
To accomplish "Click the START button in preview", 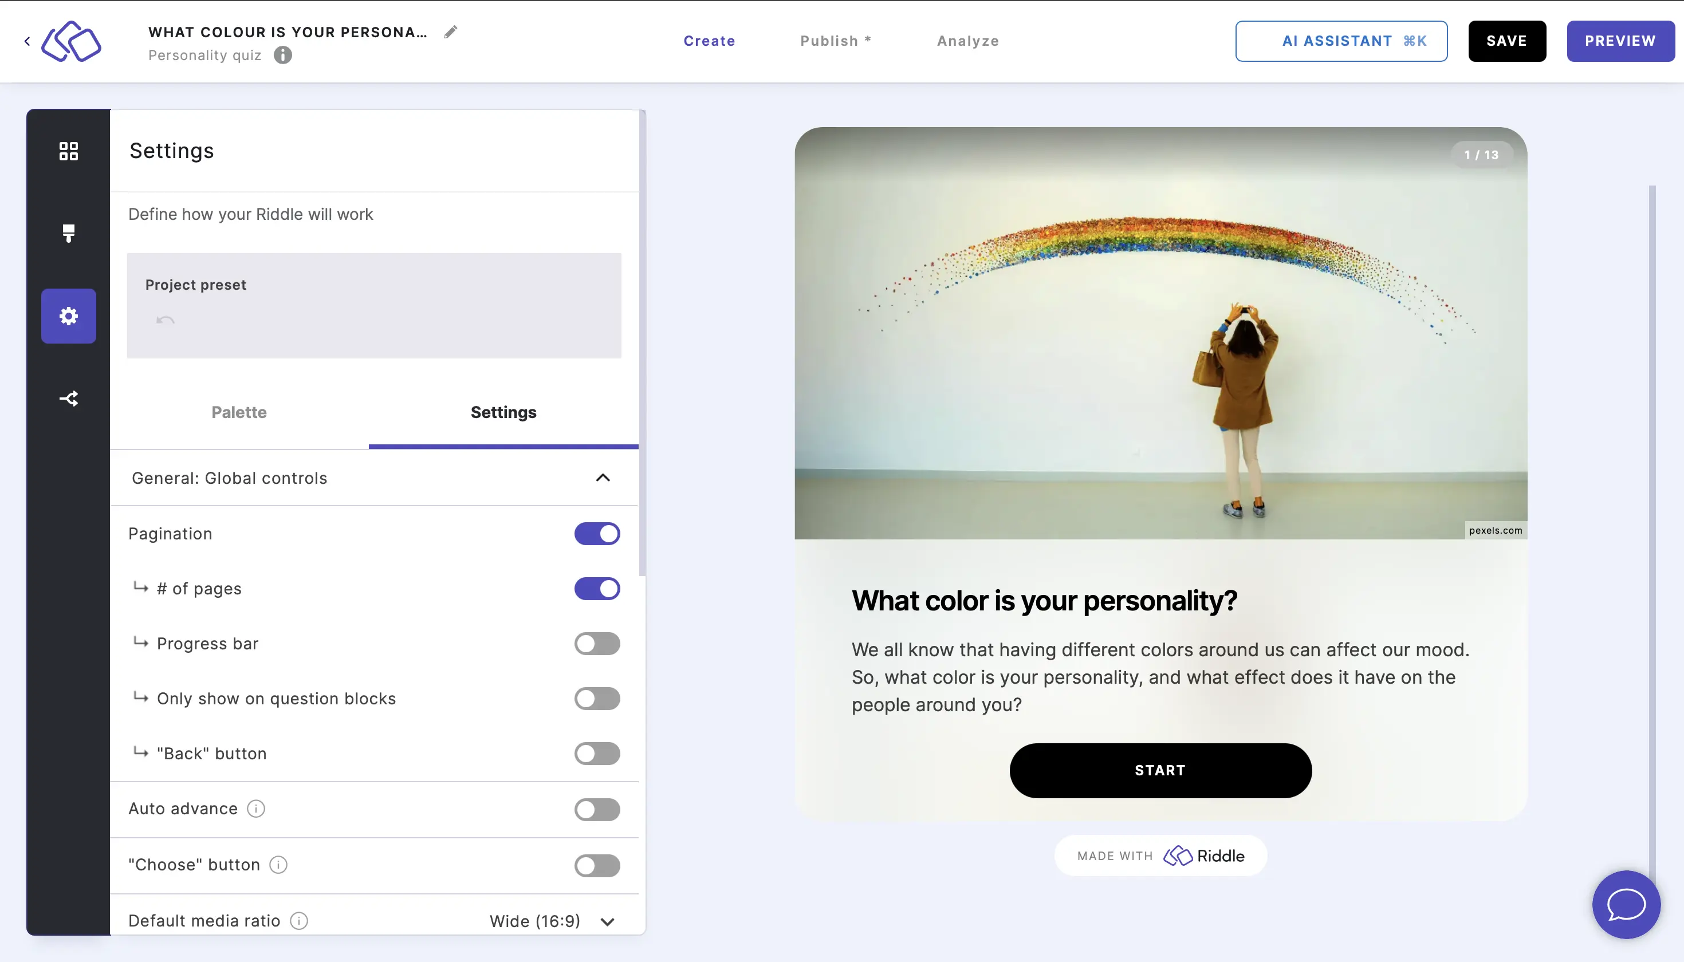I will click(x=1160, y=770).
